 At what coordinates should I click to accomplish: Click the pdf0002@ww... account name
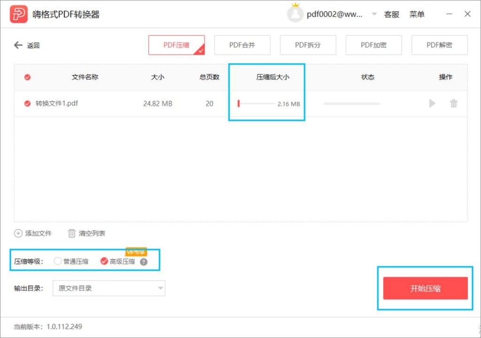tap(334, 15)
